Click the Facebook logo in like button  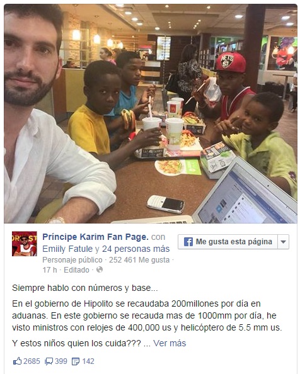(188, 242)
